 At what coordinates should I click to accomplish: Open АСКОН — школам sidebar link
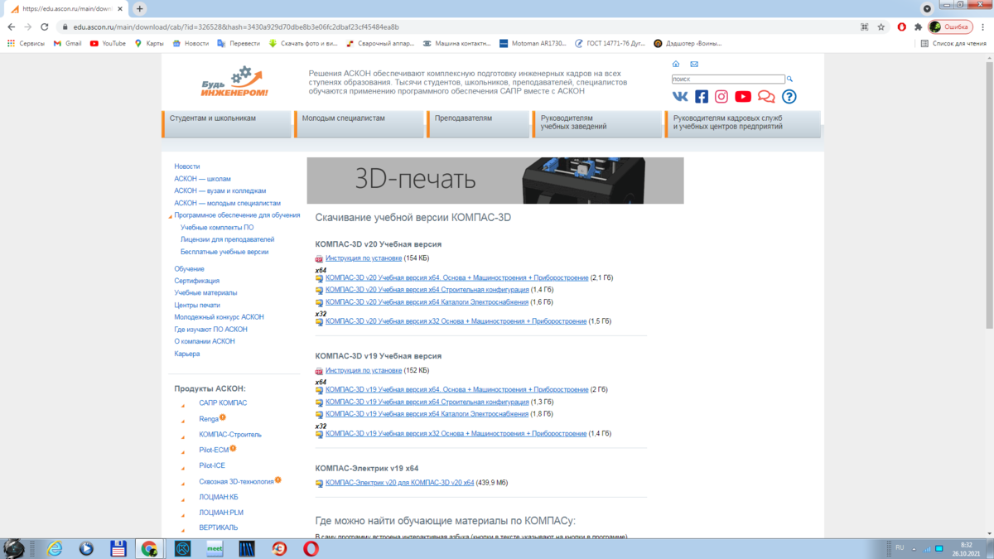coord(202,179)
